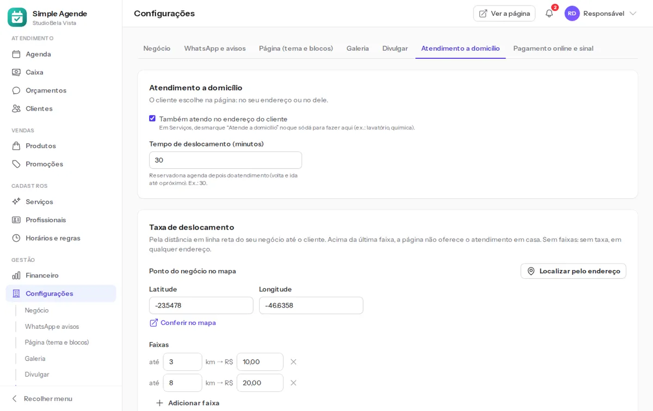Switch to the Negócio tab

point(157,48)
